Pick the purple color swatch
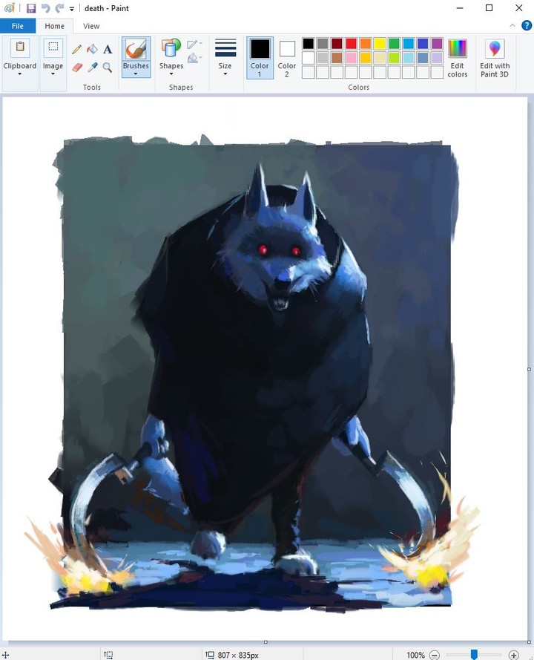 [x=437, y=43]
